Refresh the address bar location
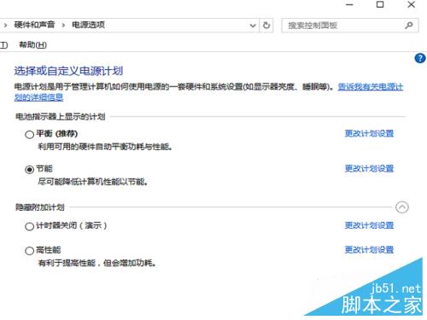 (x=266, y=26)
